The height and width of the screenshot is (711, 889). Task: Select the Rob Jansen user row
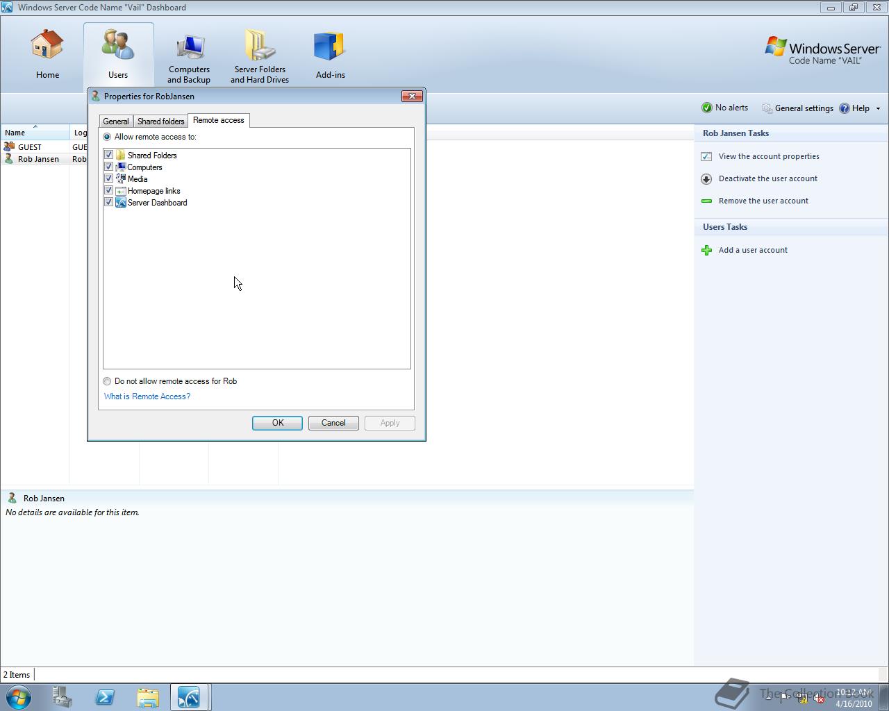tap(44, 159)
